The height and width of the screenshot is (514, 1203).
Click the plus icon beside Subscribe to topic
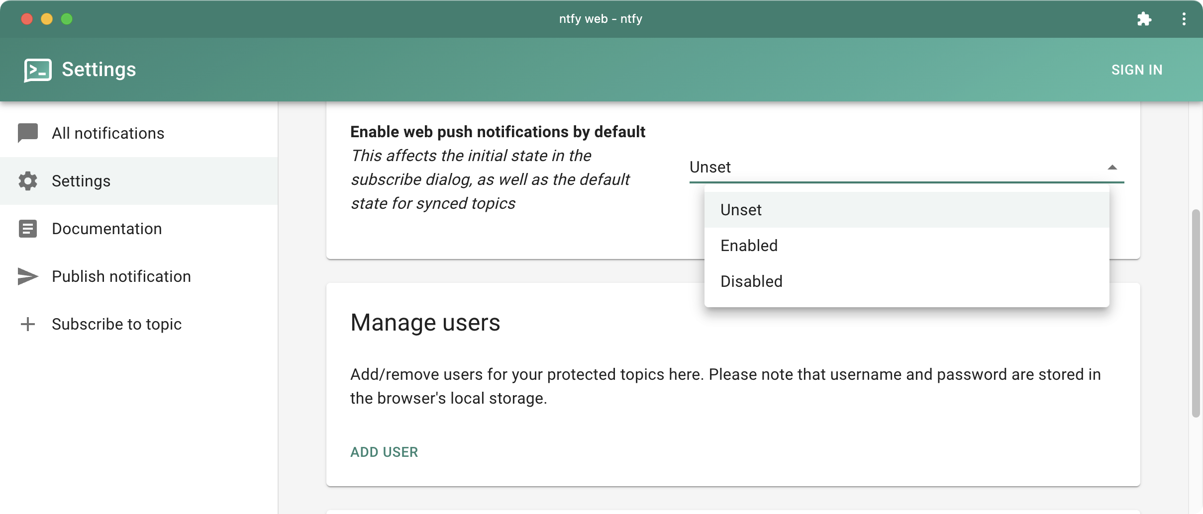tap(28, 324)
